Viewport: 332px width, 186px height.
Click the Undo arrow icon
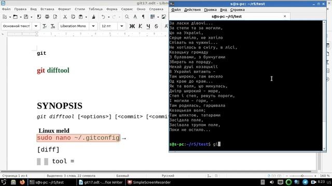pos(103,17)
